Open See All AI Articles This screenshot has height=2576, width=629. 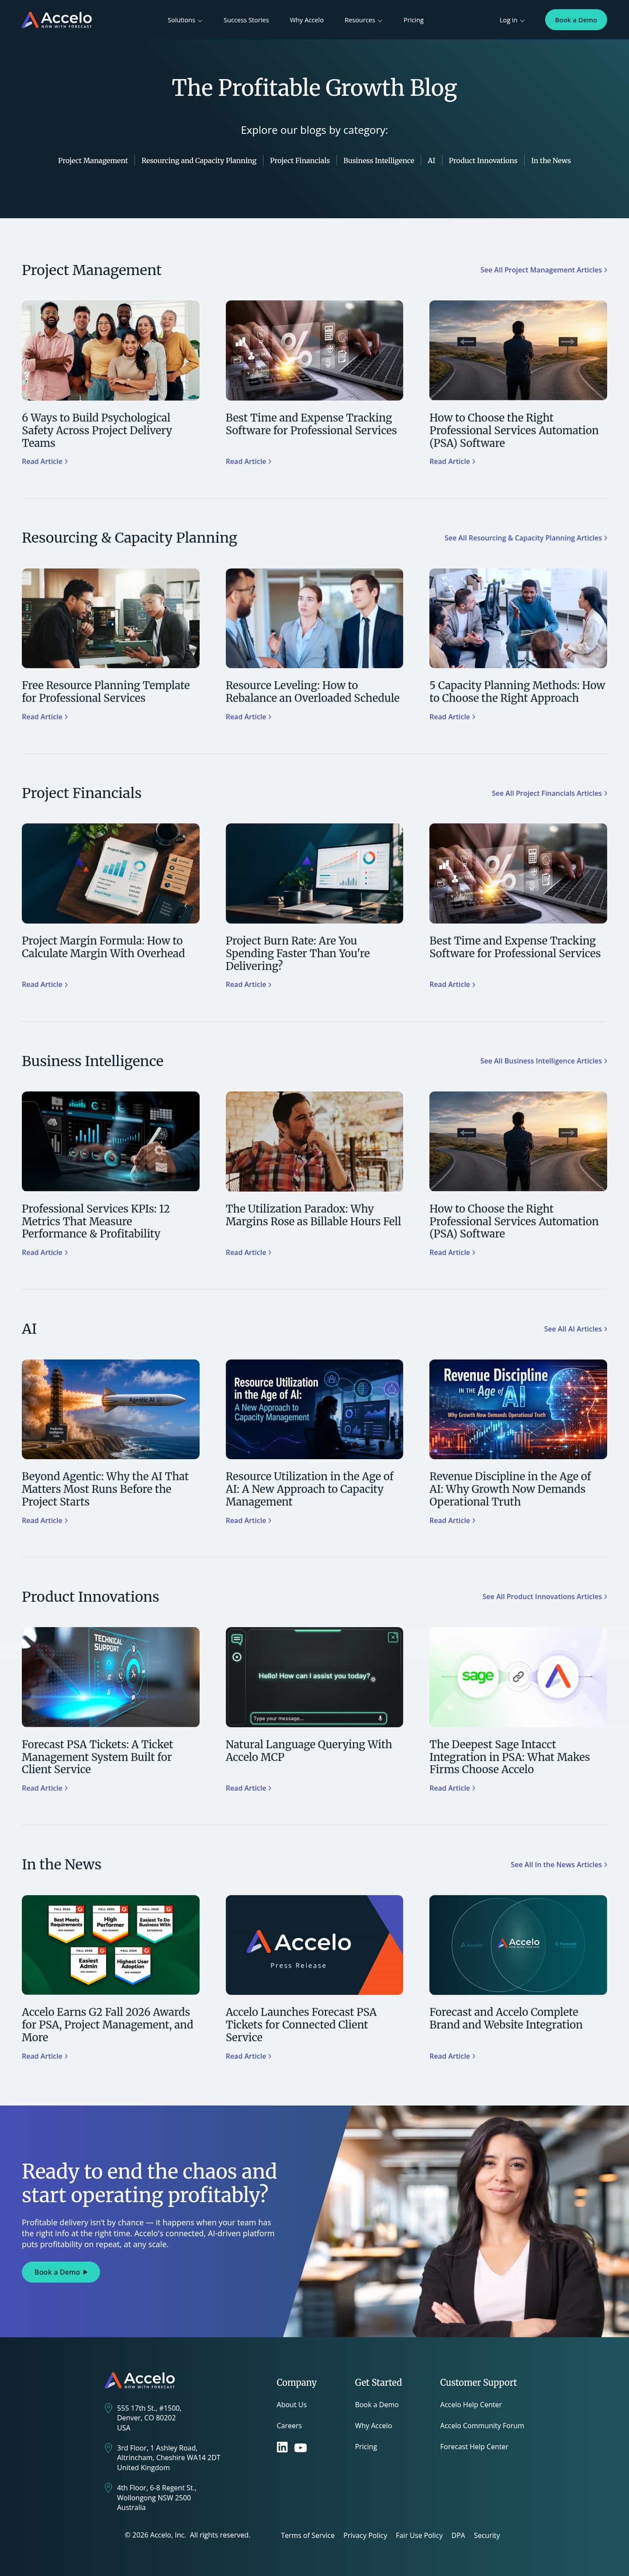coord(575,1329)
